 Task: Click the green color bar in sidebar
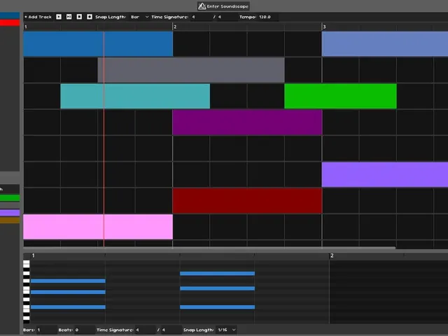coord(10,197)
